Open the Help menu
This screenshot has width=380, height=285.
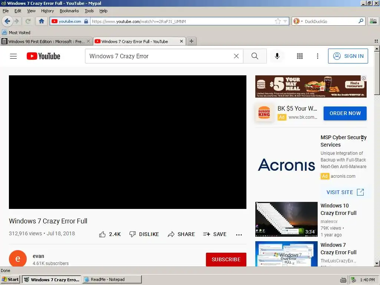(x=103, y=11)
